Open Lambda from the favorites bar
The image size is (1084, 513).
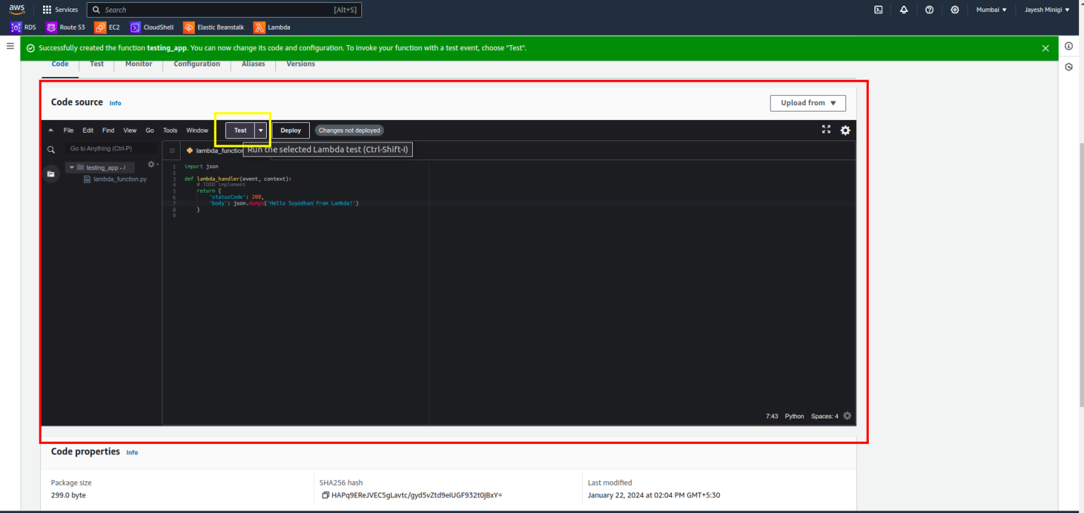(x=272, y=27)
